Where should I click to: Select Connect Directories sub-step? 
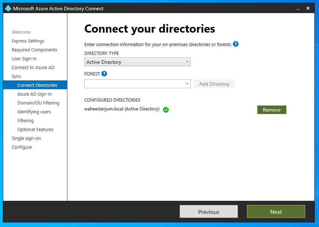click(x=35, y=85)
